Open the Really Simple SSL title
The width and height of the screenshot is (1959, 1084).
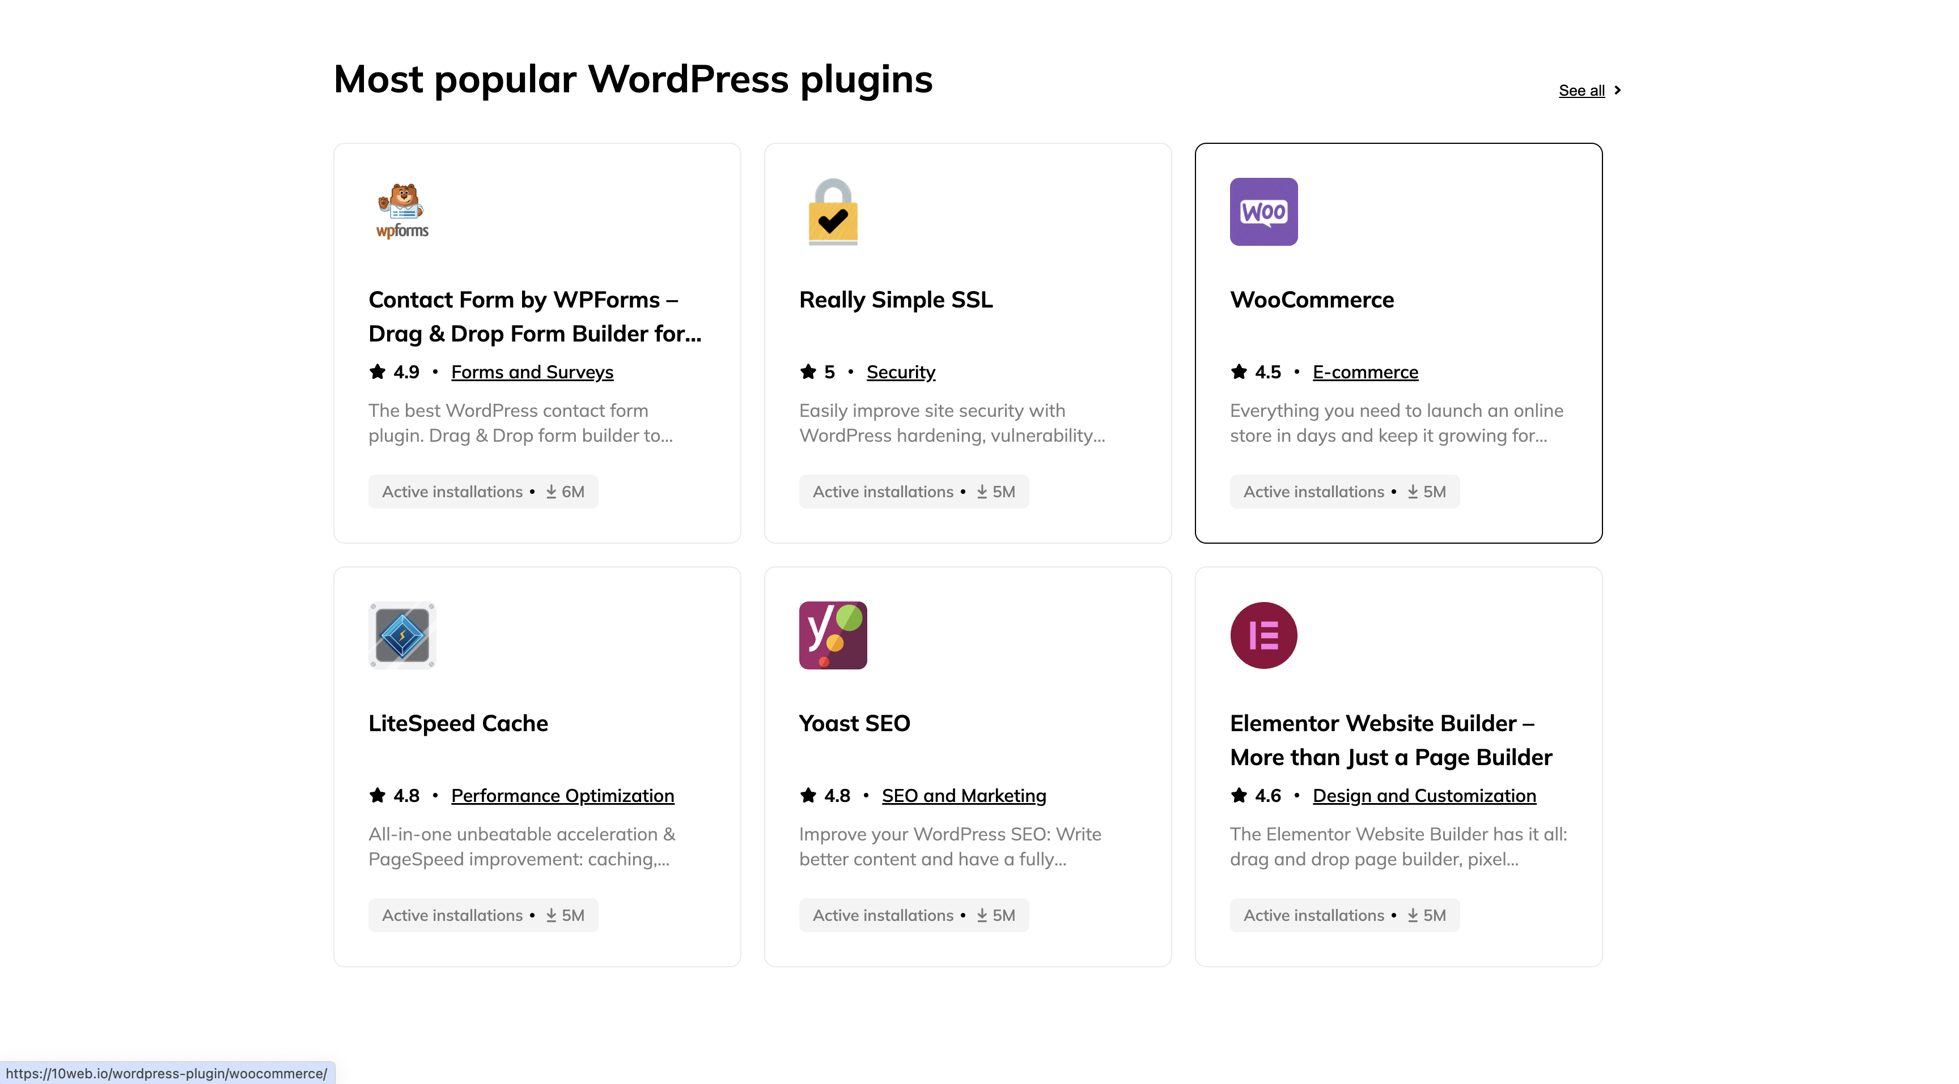point(896,300)
